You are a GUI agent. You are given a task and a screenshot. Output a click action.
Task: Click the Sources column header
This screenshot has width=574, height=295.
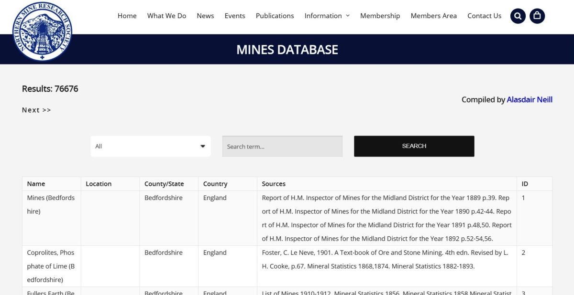click(274, 184)
